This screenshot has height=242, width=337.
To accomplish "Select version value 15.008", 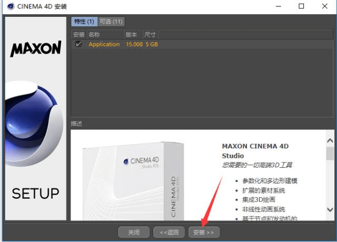I will point(134,44).
